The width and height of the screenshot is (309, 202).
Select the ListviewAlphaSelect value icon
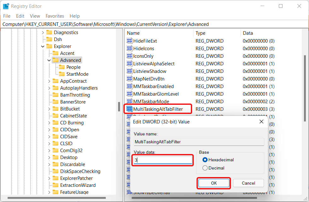(x=129, y=63)
